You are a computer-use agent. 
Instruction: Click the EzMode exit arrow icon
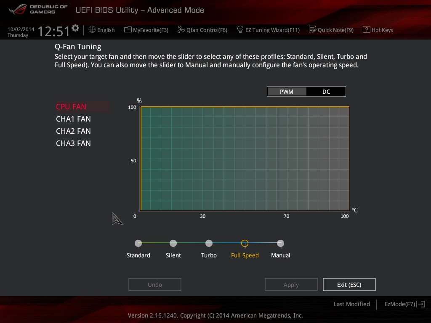point(421,304)
